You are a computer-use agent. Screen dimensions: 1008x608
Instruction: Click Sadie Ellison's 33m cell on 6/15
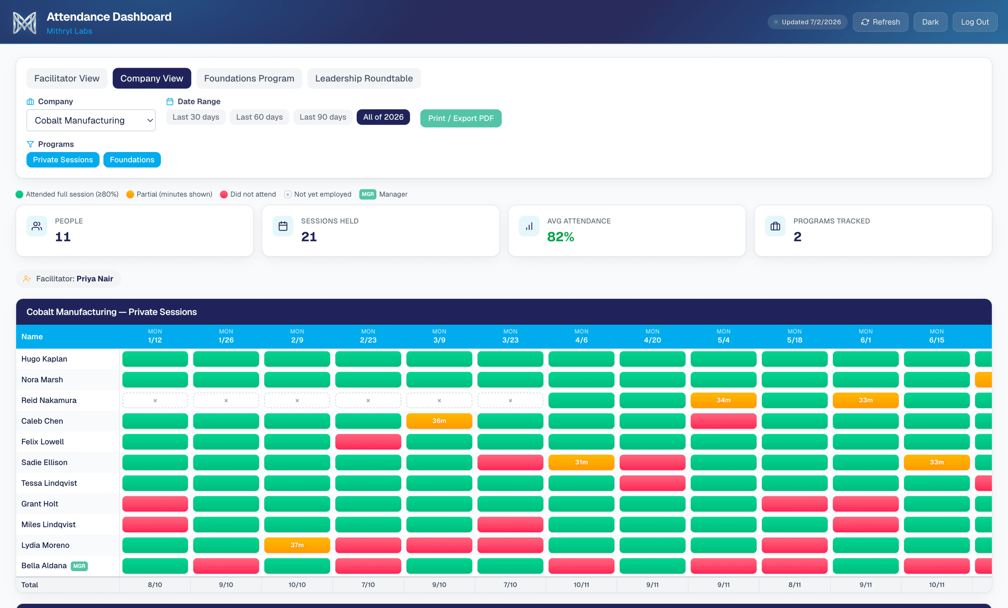[x=937, y=462]
